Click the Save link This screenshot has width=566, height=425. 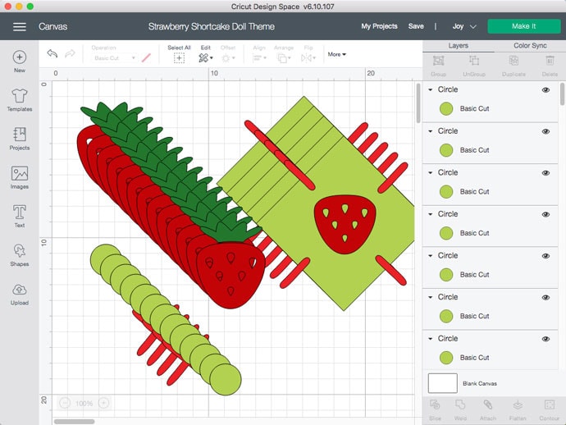(416, 26)
